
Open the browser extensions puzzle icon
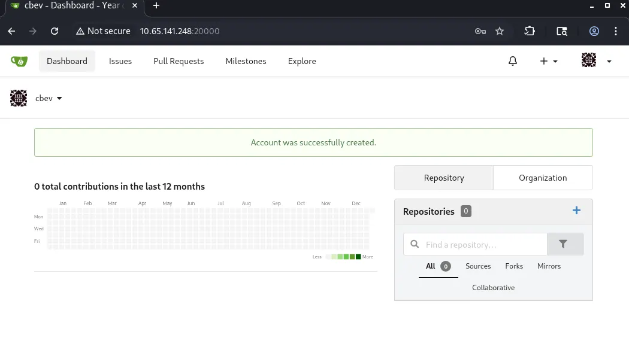530,31
